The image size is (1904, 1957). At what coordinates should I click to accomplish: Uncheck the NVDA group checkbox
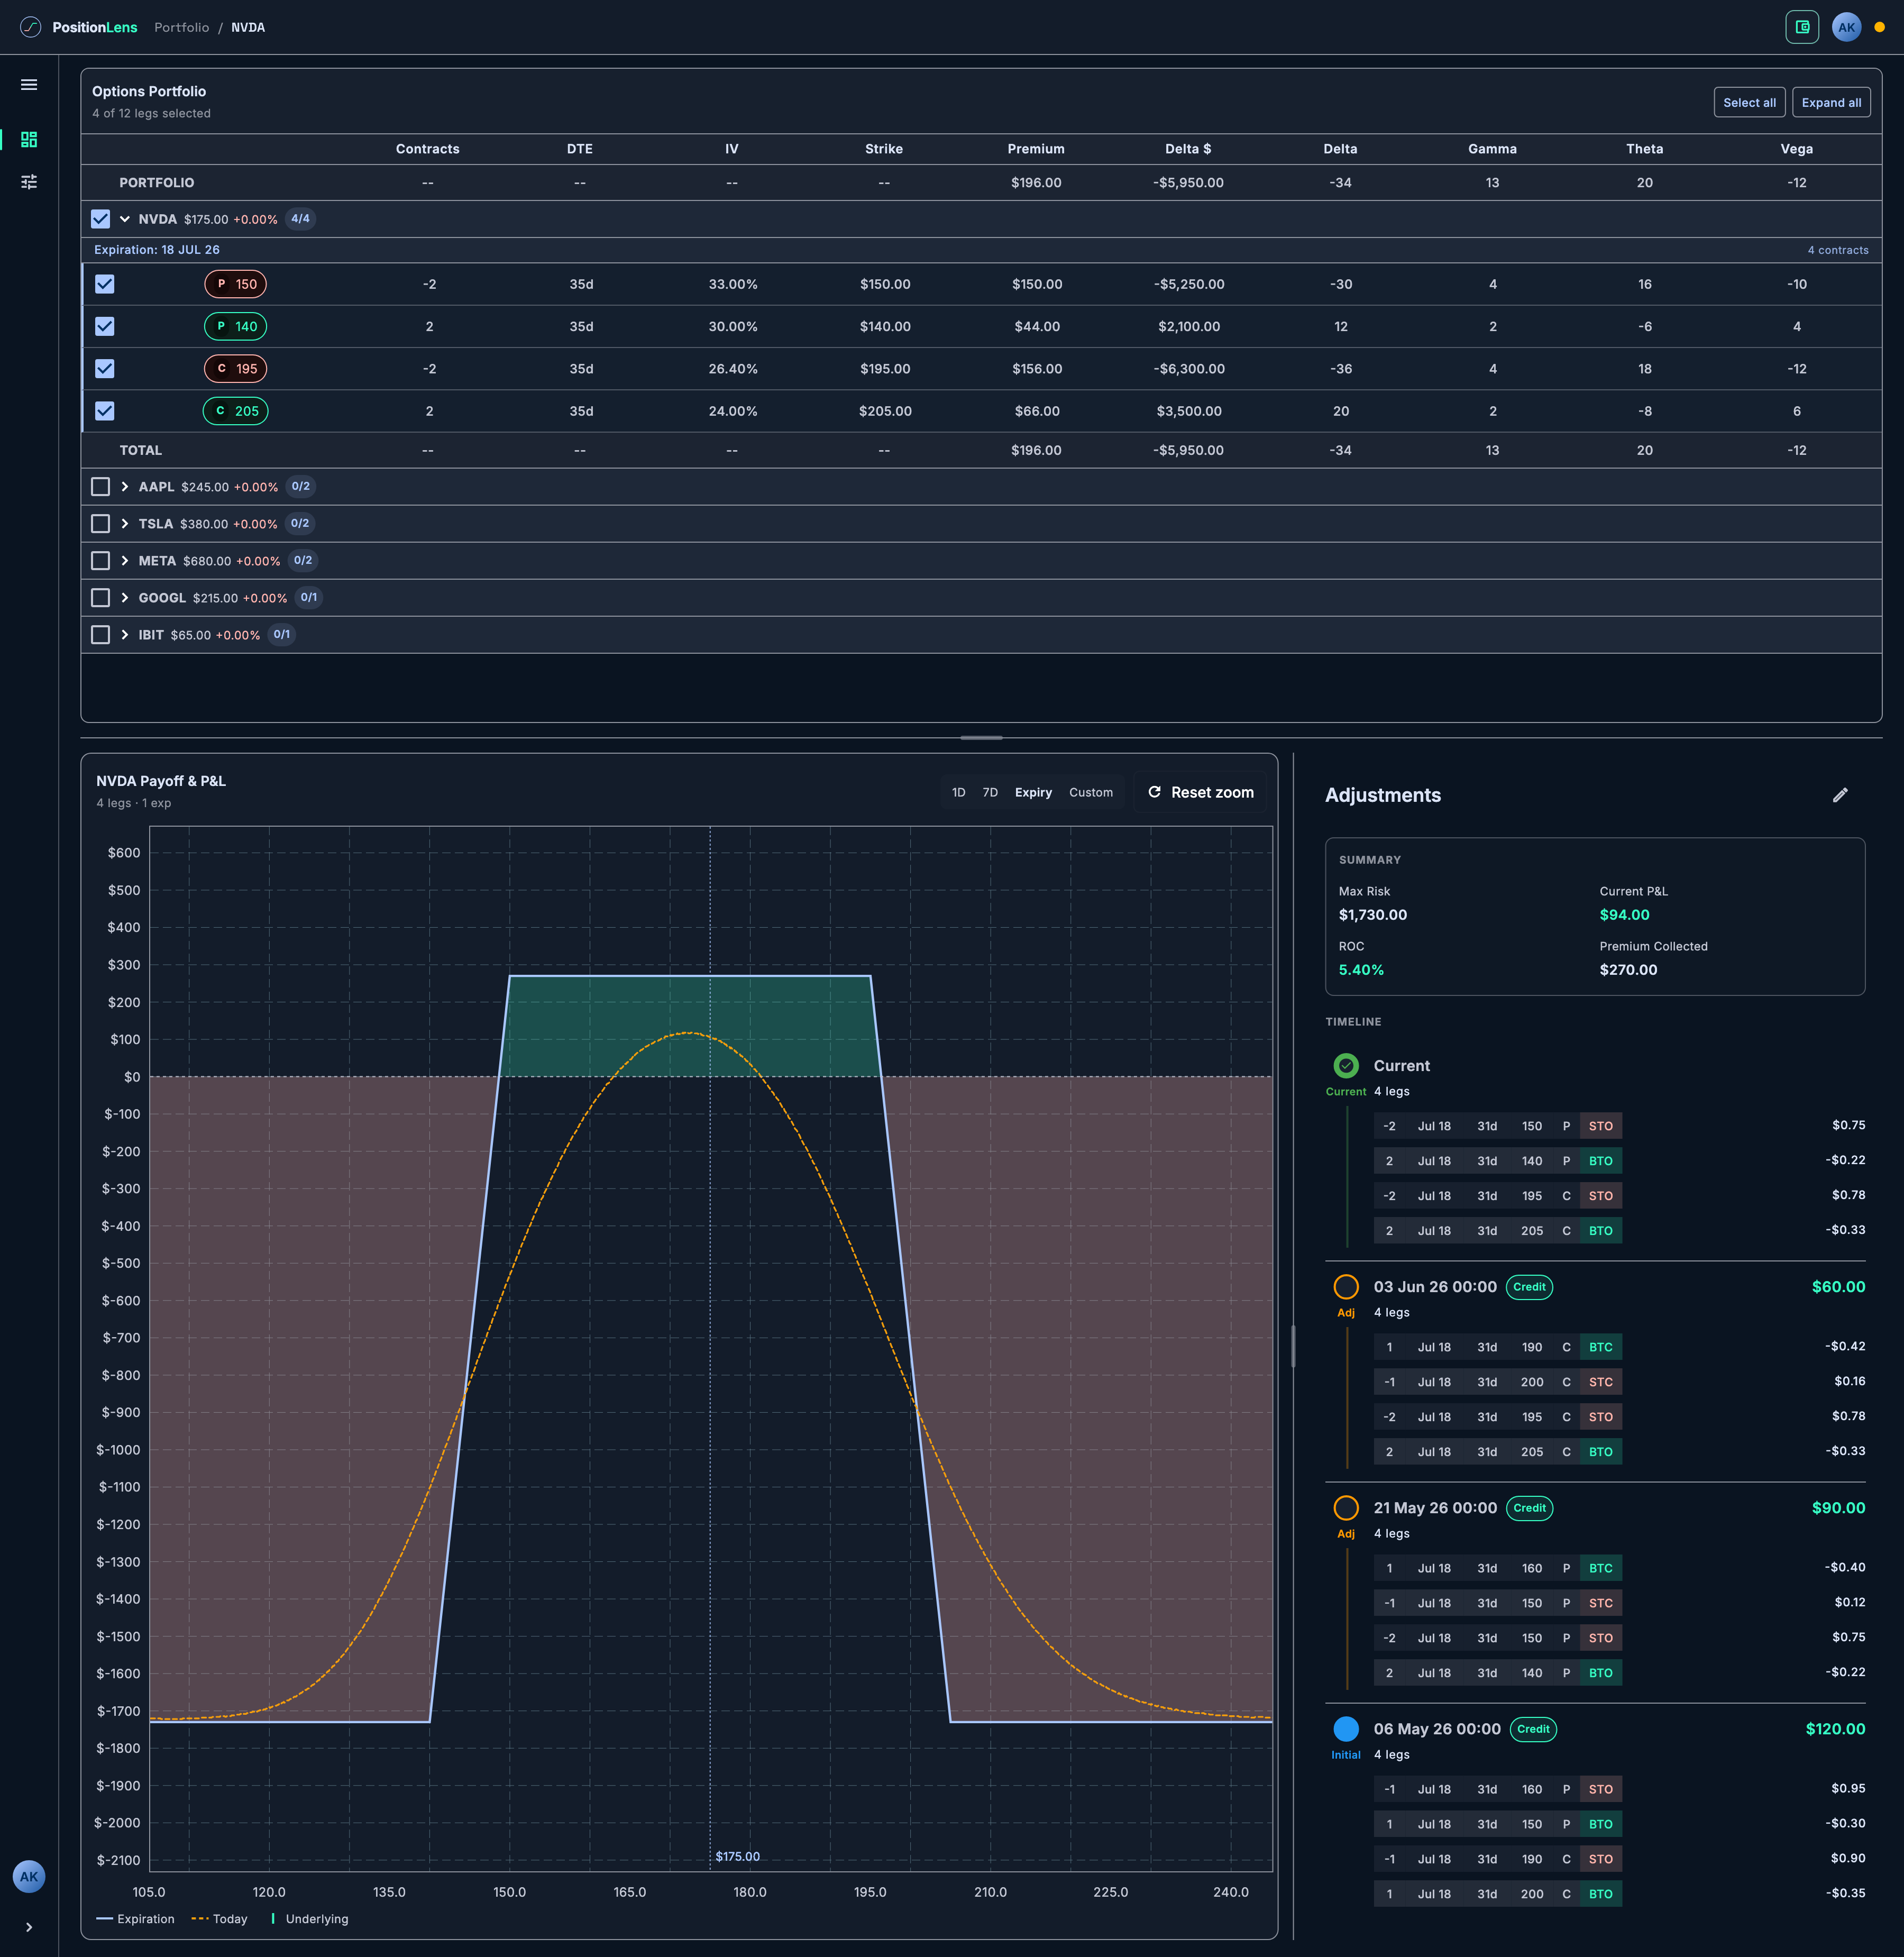pos(100,219)
